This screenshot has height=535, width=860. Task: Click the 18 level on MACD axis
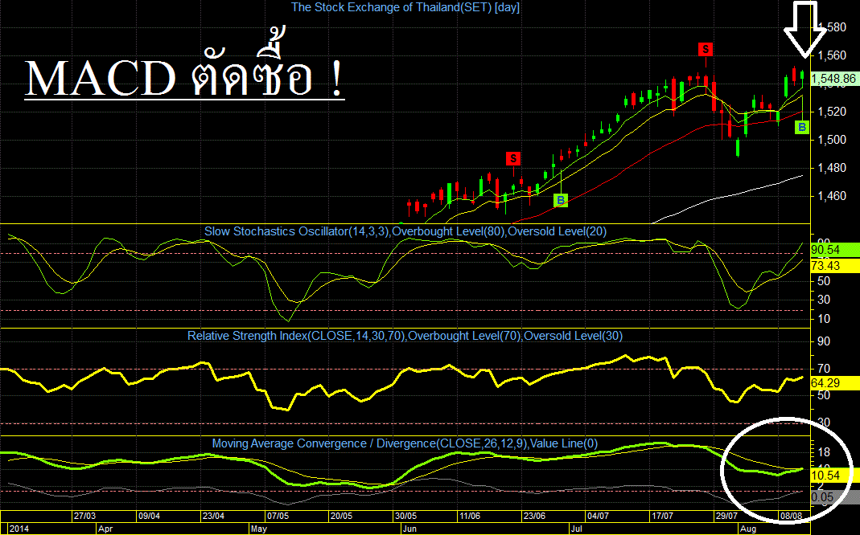[823, 452]
